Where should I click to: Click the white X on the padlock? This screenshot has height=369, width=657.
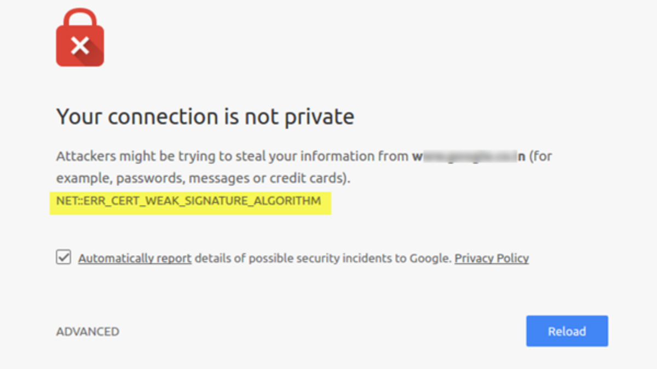tap(80, 46)
